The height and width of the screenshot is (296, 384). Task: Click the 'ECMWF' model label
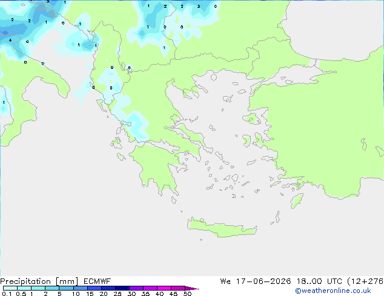click(x=98, y=282)
